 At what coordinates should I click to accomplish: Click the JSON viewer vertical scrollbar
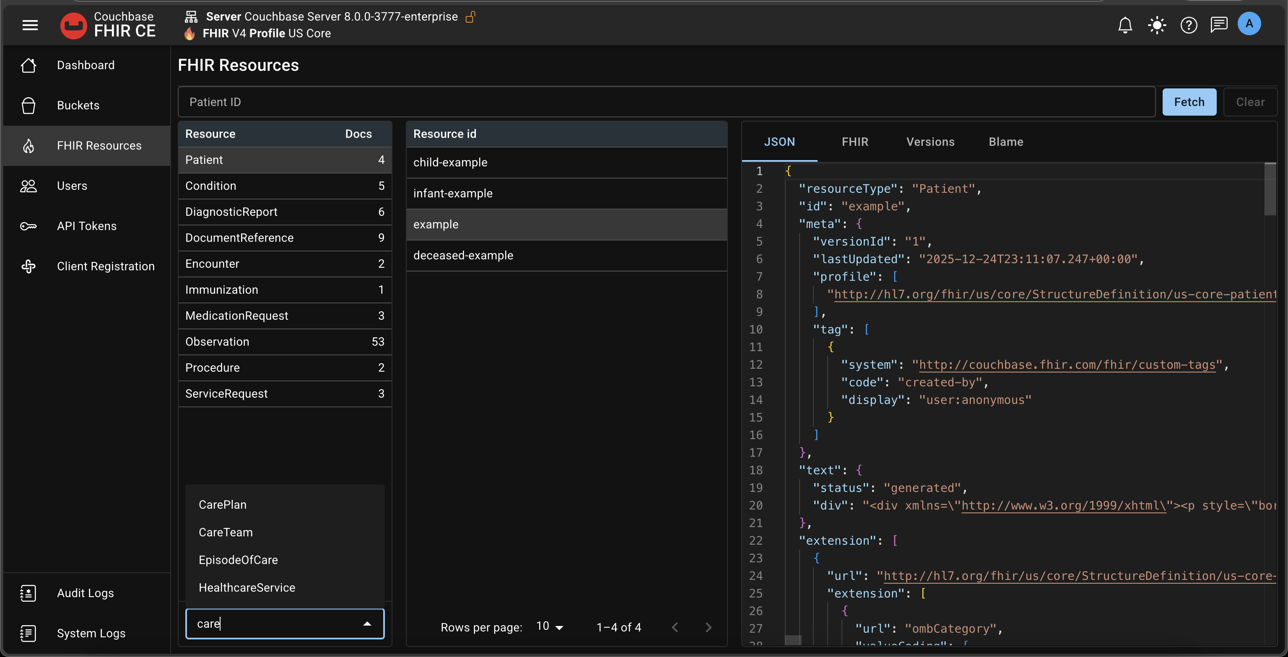pos(1270,189)
